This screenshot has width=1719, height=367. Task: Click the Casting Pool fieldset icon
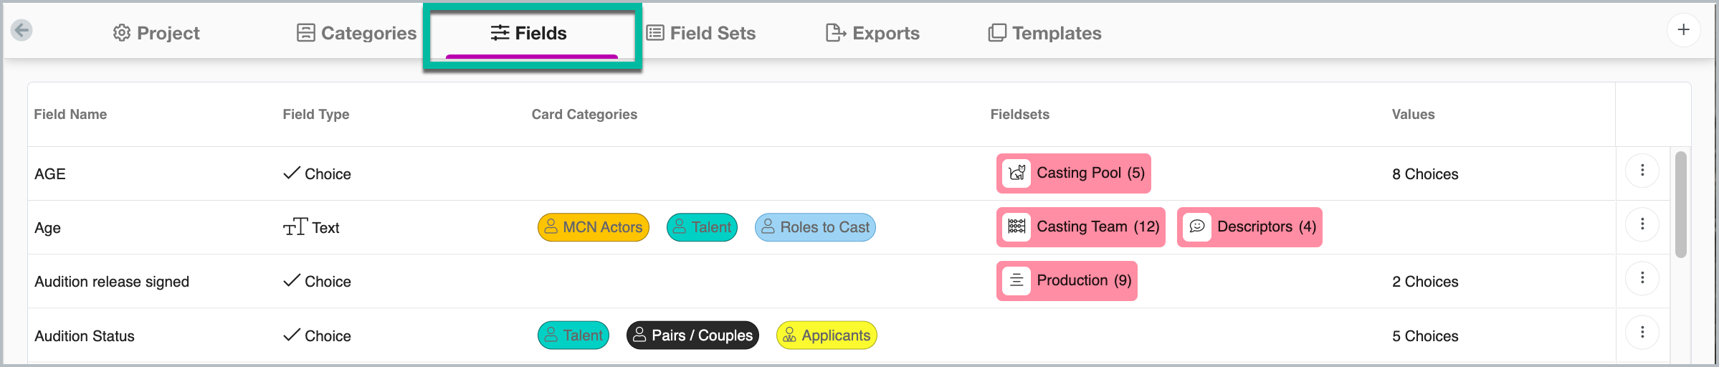[1016, 173]
